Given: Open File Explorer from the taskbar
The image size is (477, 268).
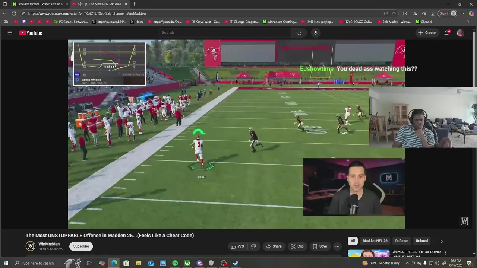Looking at the screenshot, I should tap(139, 263).
